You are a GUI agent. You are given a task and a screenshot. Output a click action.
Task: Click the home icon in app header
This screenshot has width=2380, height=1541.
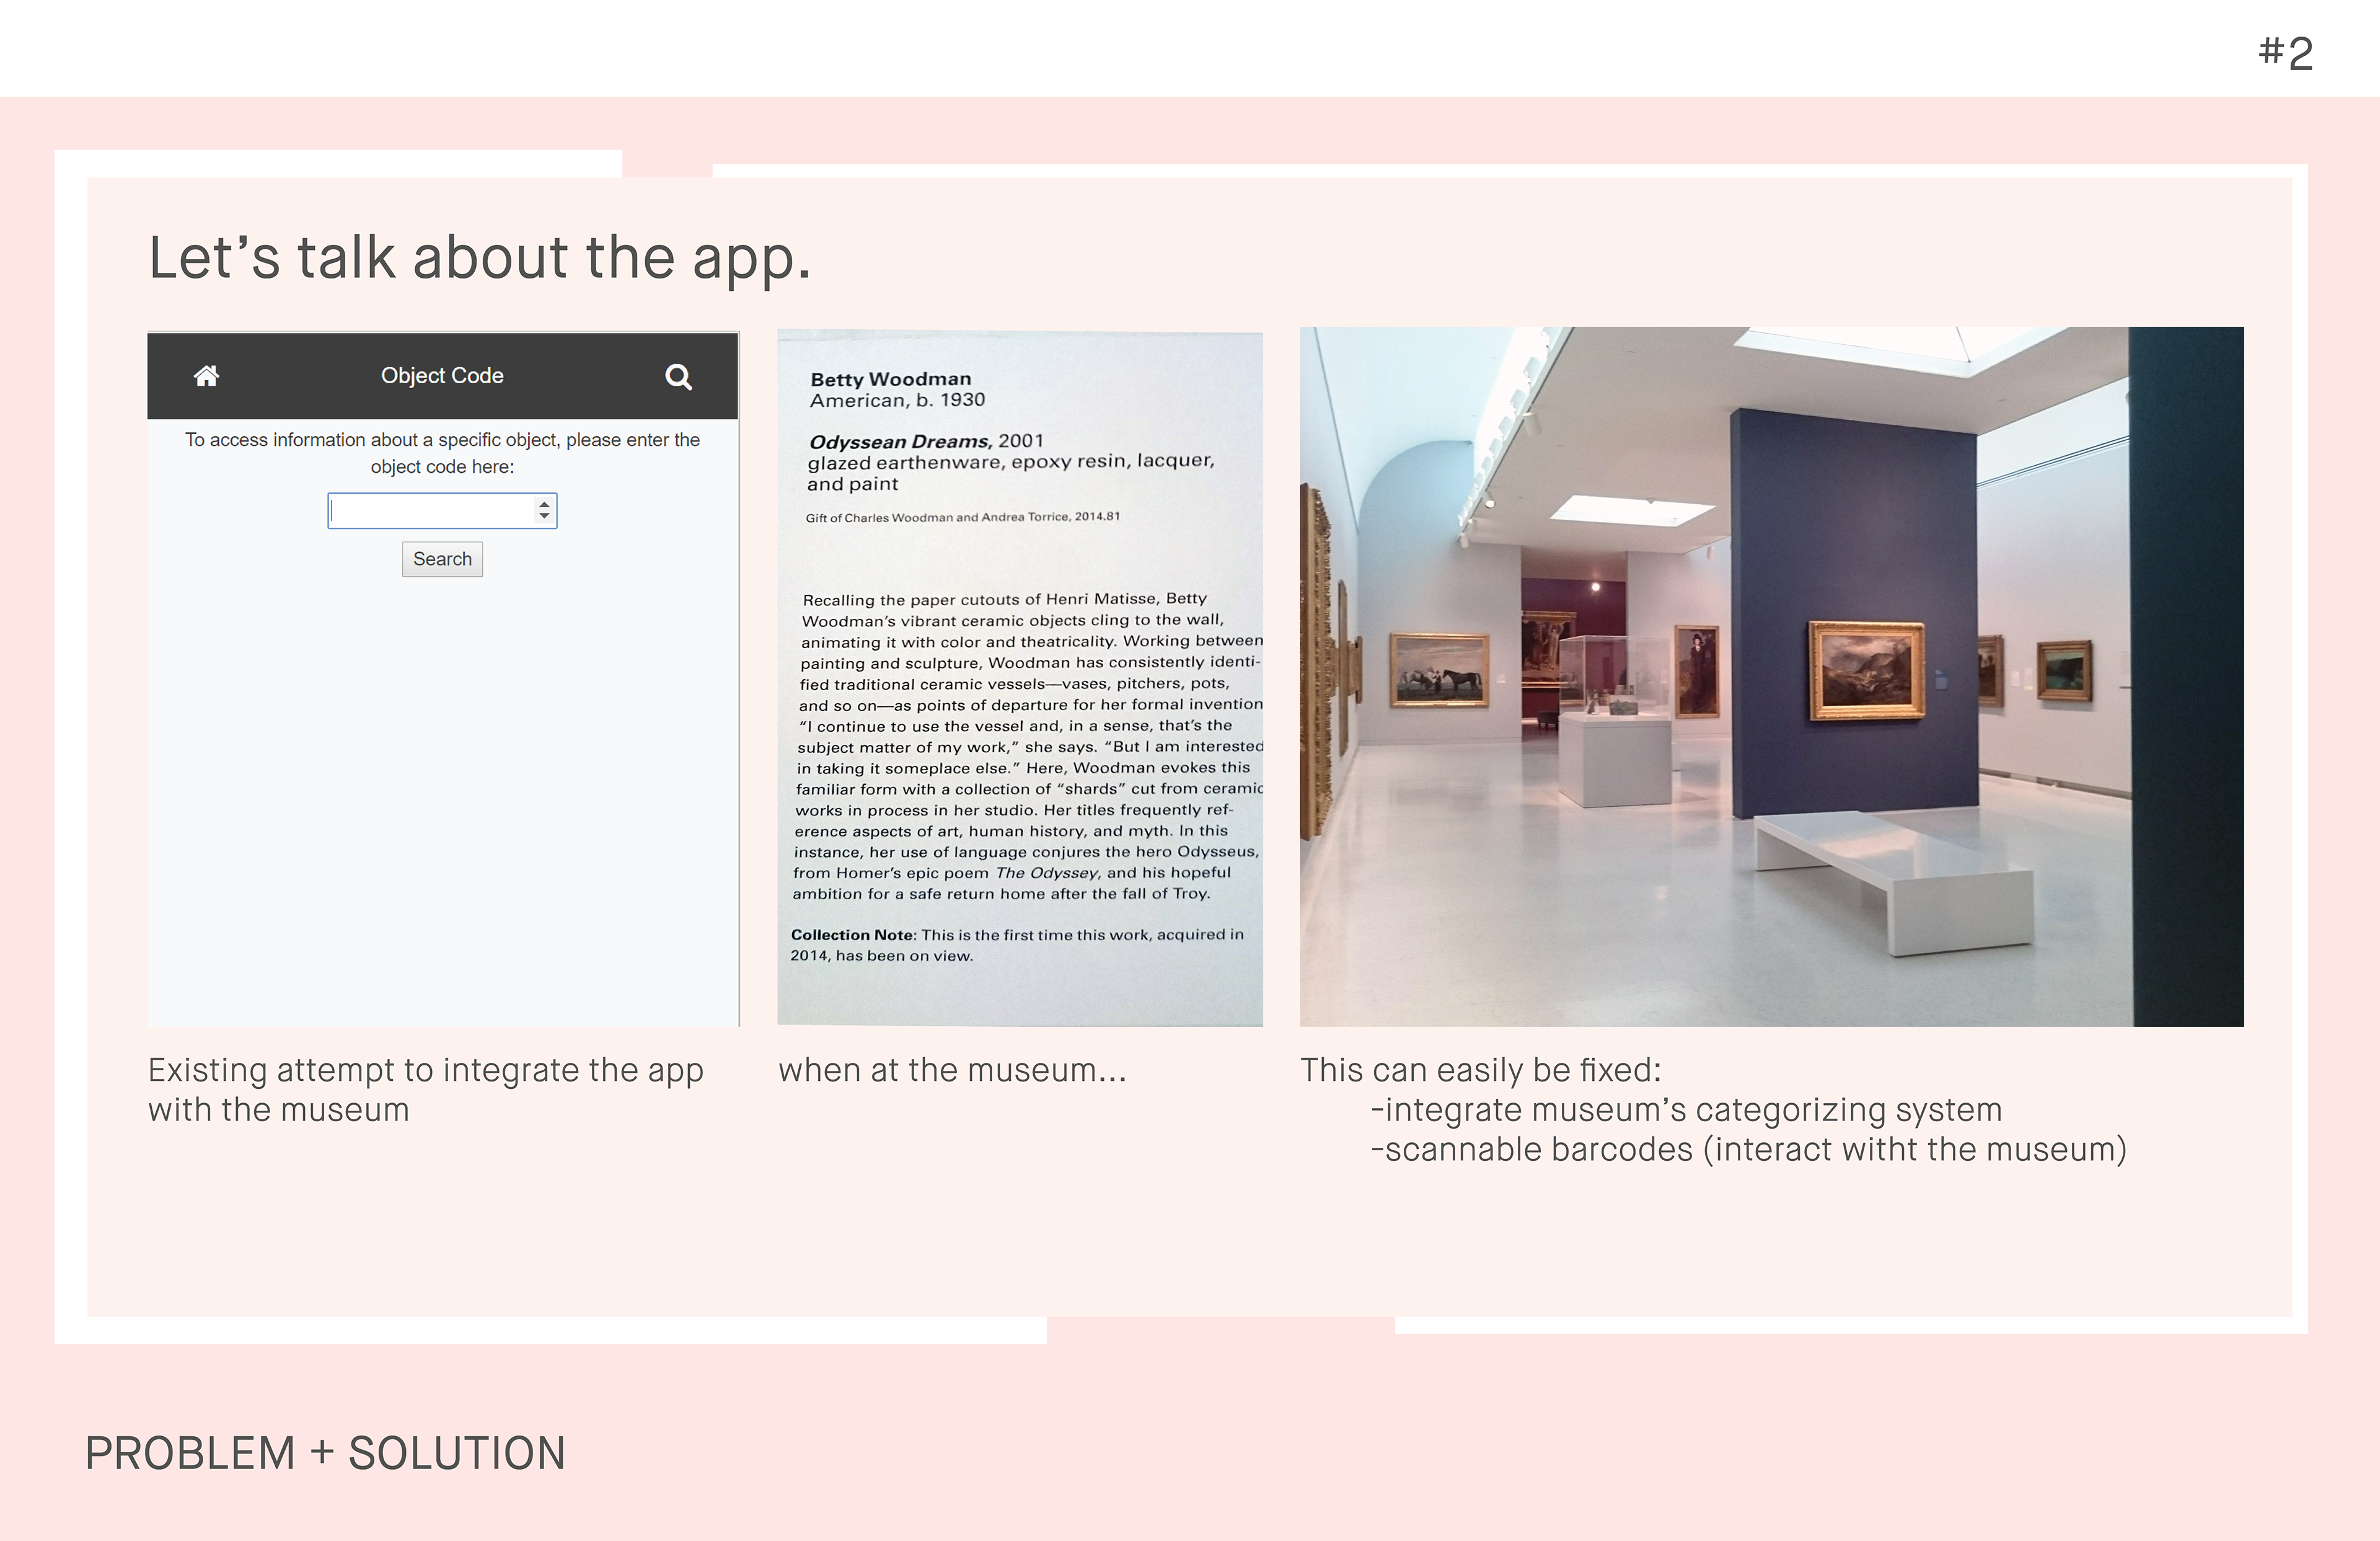coord(206,376)
